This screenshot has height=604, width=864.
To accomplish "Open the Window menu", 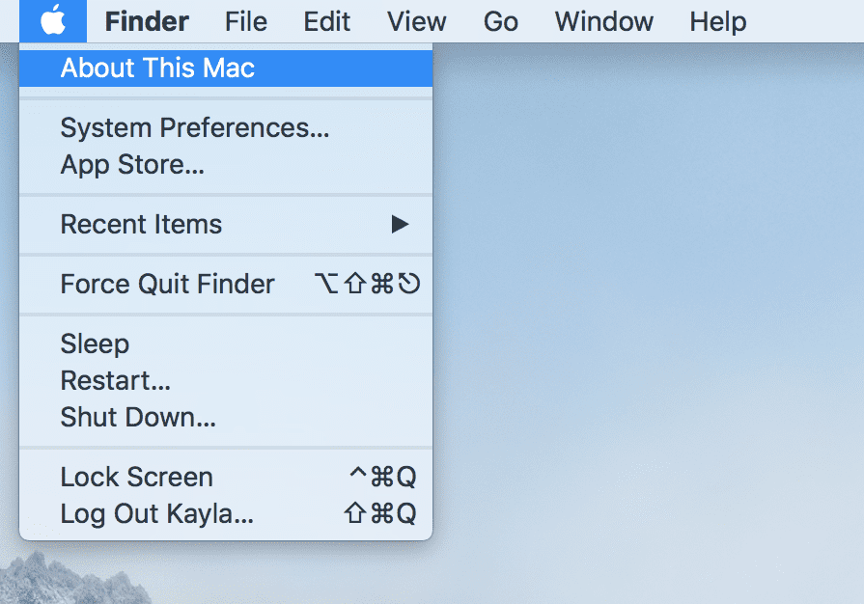I will 603,20.
